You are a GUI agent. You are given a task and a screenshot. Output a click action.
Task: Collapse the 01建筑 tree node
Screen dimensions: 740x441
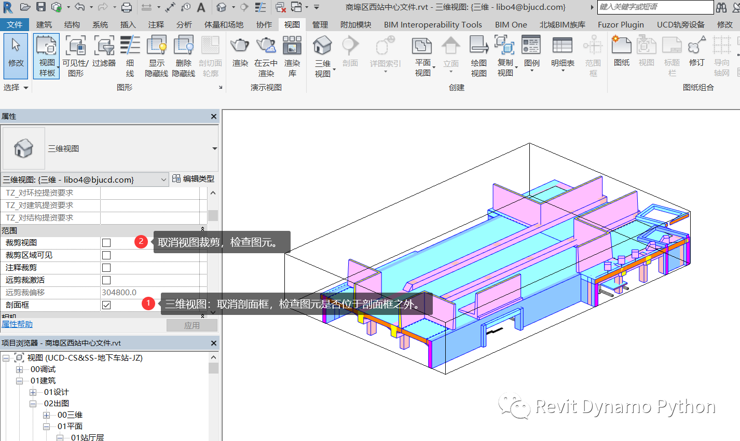click(x=19, y=381)
